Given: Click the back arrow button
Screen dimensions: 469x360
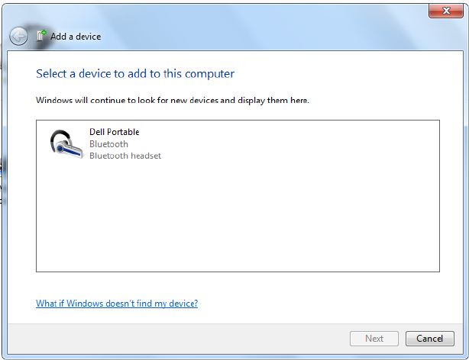Looking at the screenshot, I should click(18, 36).
